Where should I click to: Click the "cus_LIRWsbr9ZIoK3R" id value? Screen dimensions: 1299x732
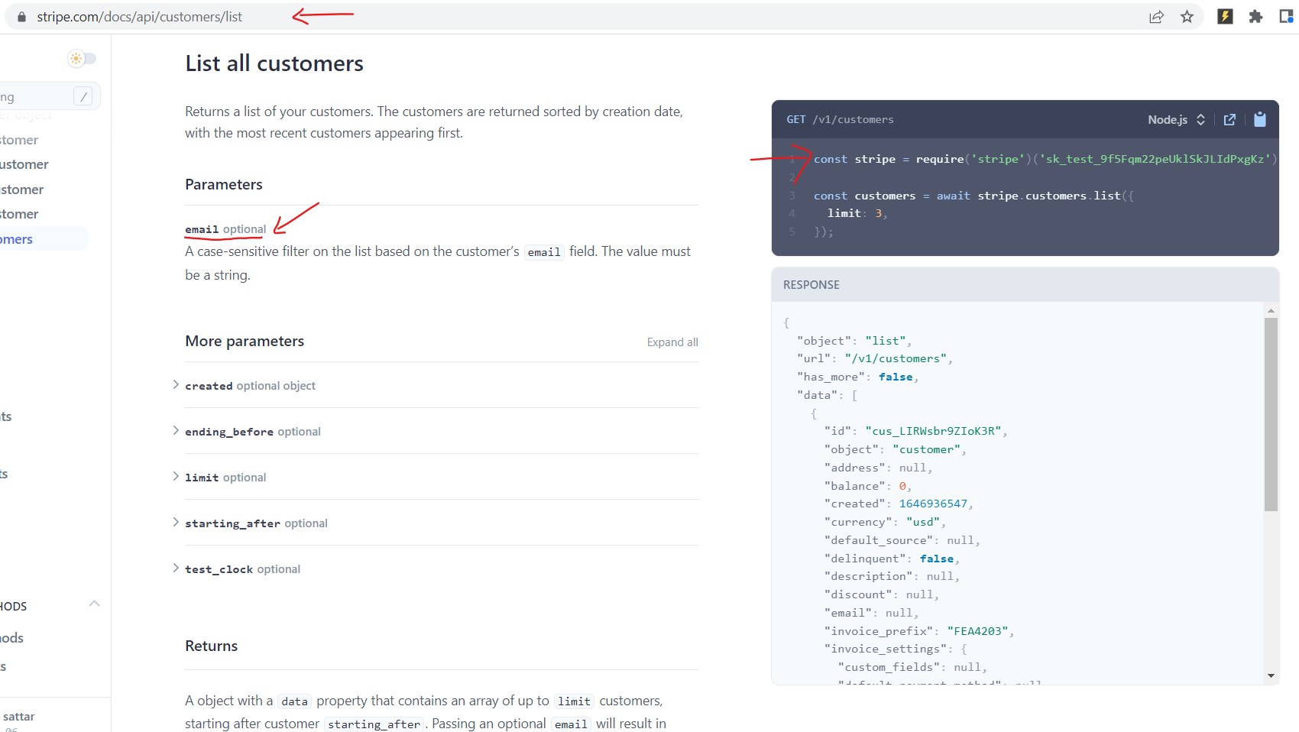tap(933, 431)
